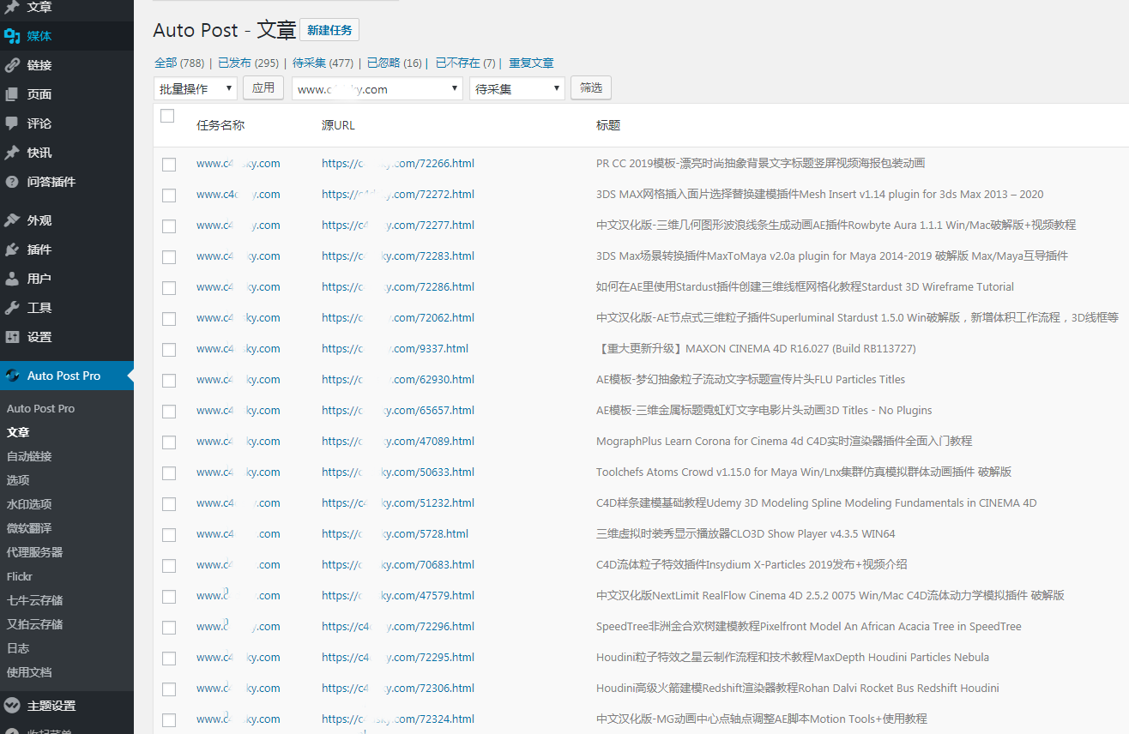Click the 外观 paintbrush icon
Image resolution: width=1129 pixels, height=734 pixels.
(12, 220)
